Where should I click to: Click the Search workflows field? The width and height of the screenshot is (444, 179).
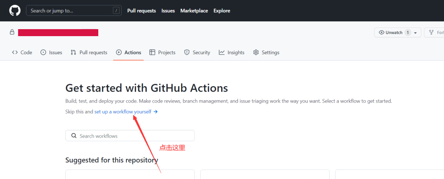(130, 136)
